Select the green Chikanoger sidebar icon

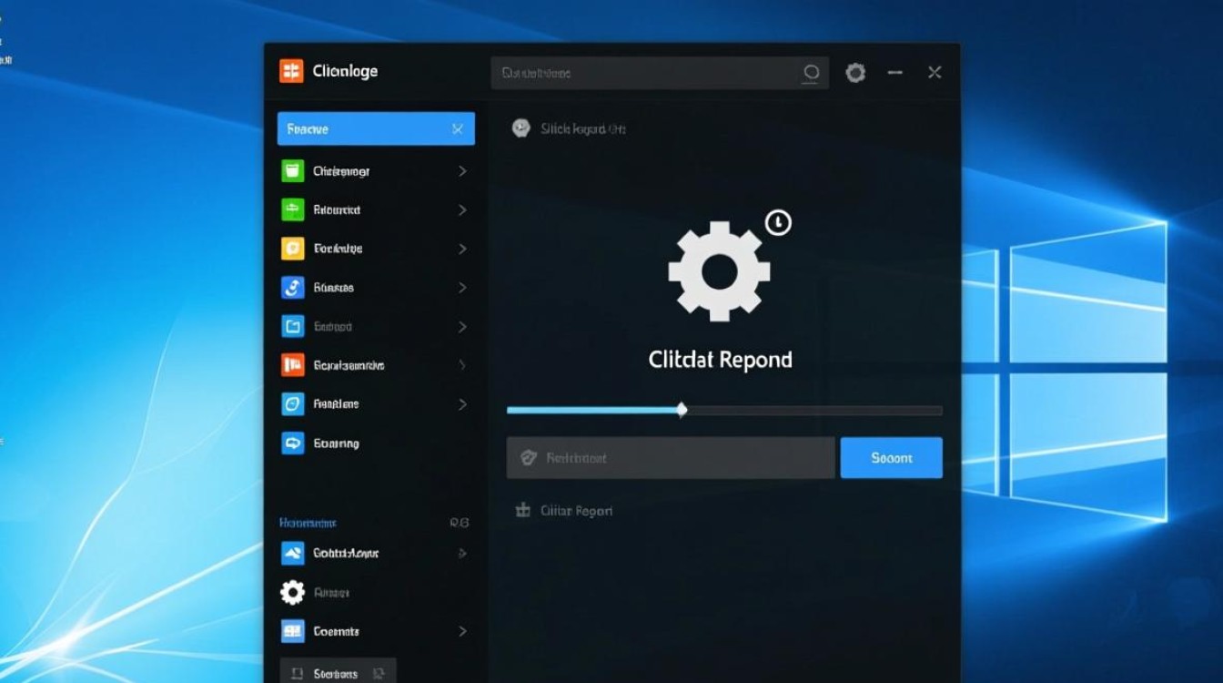pos(293,171)
